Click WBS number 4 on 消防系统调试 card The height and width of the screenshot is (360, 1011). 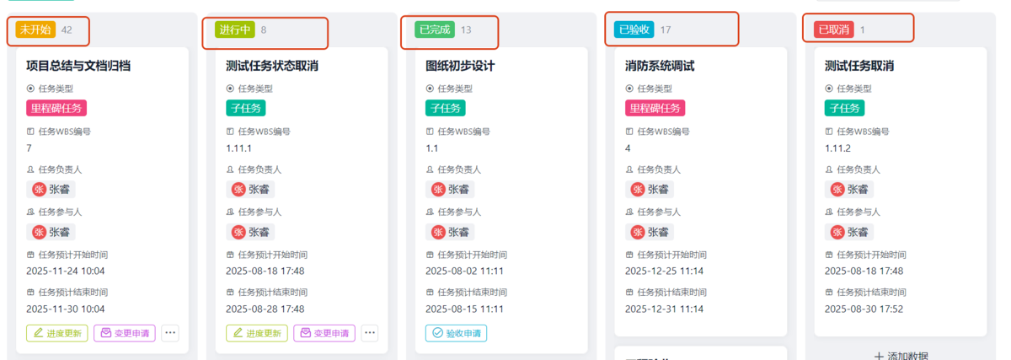(629, 148)
